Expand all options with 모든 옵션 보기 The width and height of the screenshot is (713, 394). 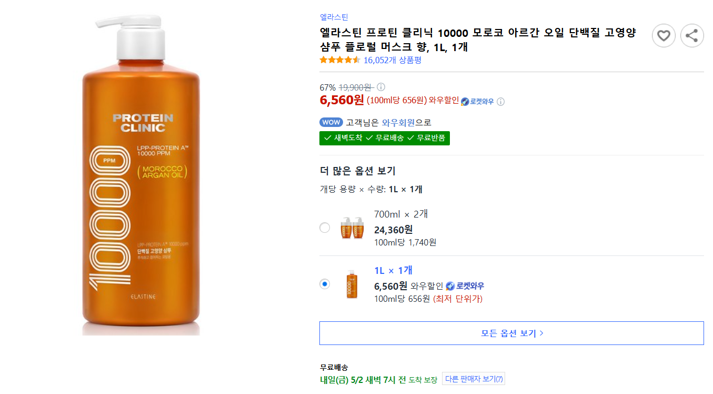[x=511, y=333]
